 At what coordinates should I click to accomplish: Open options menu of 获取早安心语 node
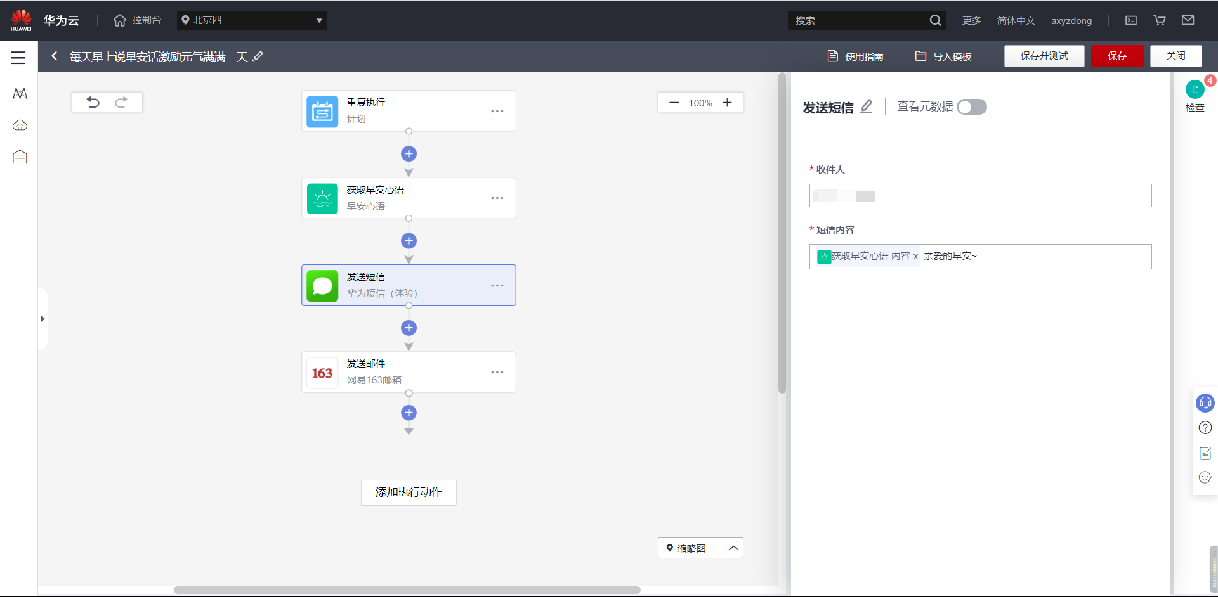497,198
